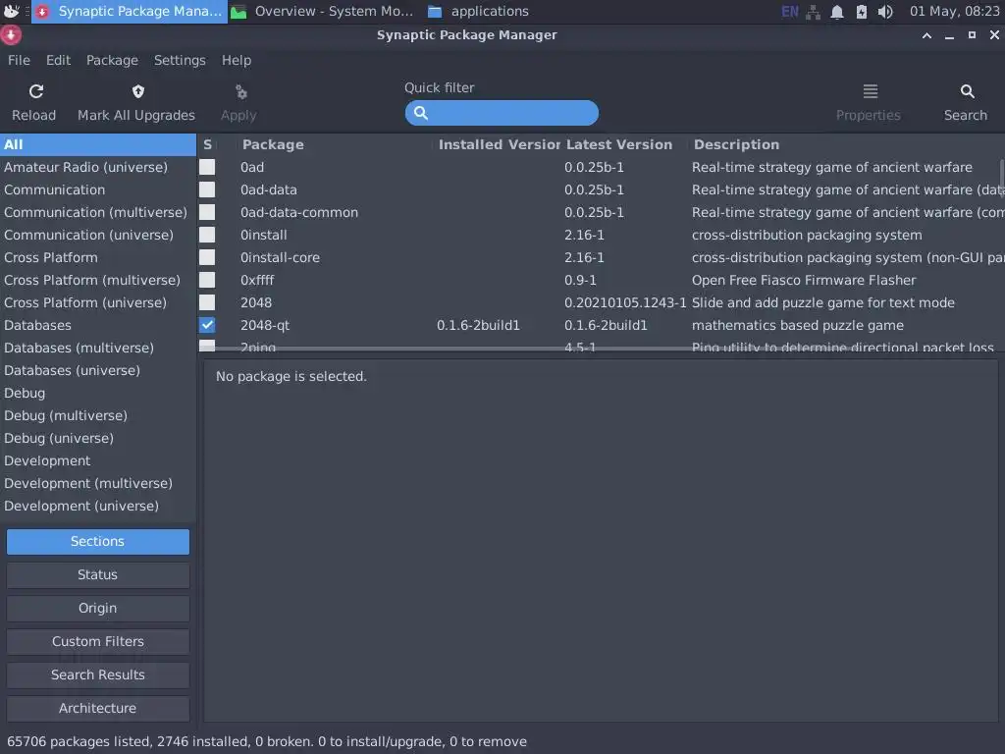Open the notifications bell icon
This screenshot has height=754, width=1005.
pos(836,12)
